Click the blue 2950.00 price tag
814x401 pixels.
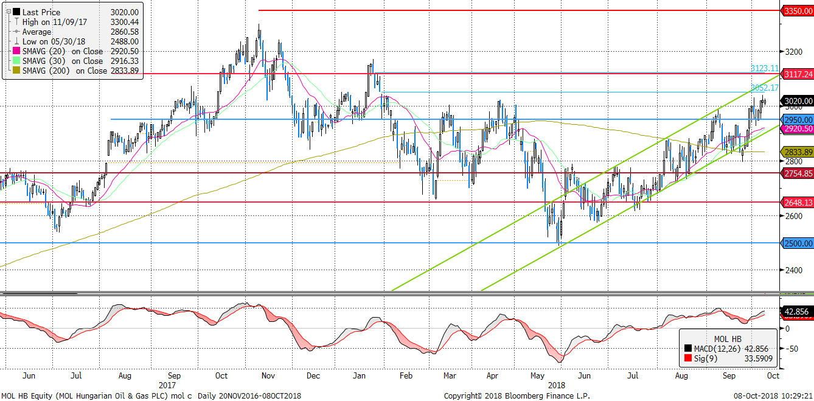(798, 120)
